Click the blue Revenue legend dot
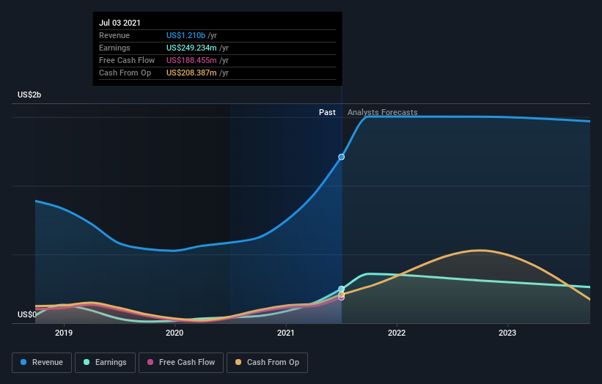Image resolution: width=602 pixels, height=384 pixels. tap(23, 362)
